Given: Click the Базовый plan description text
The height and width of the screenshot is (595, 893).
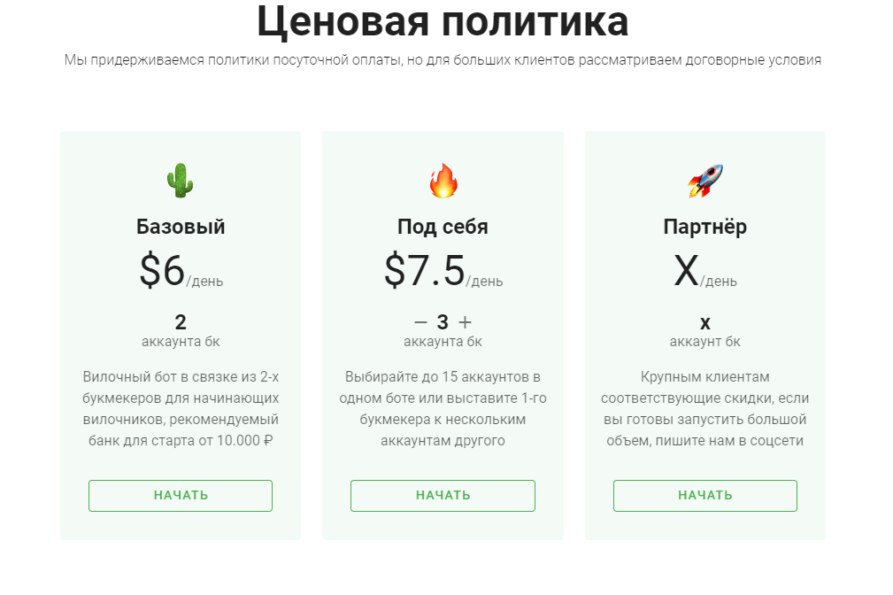Looking at the screenshot, I should click(x=181, y=407).
